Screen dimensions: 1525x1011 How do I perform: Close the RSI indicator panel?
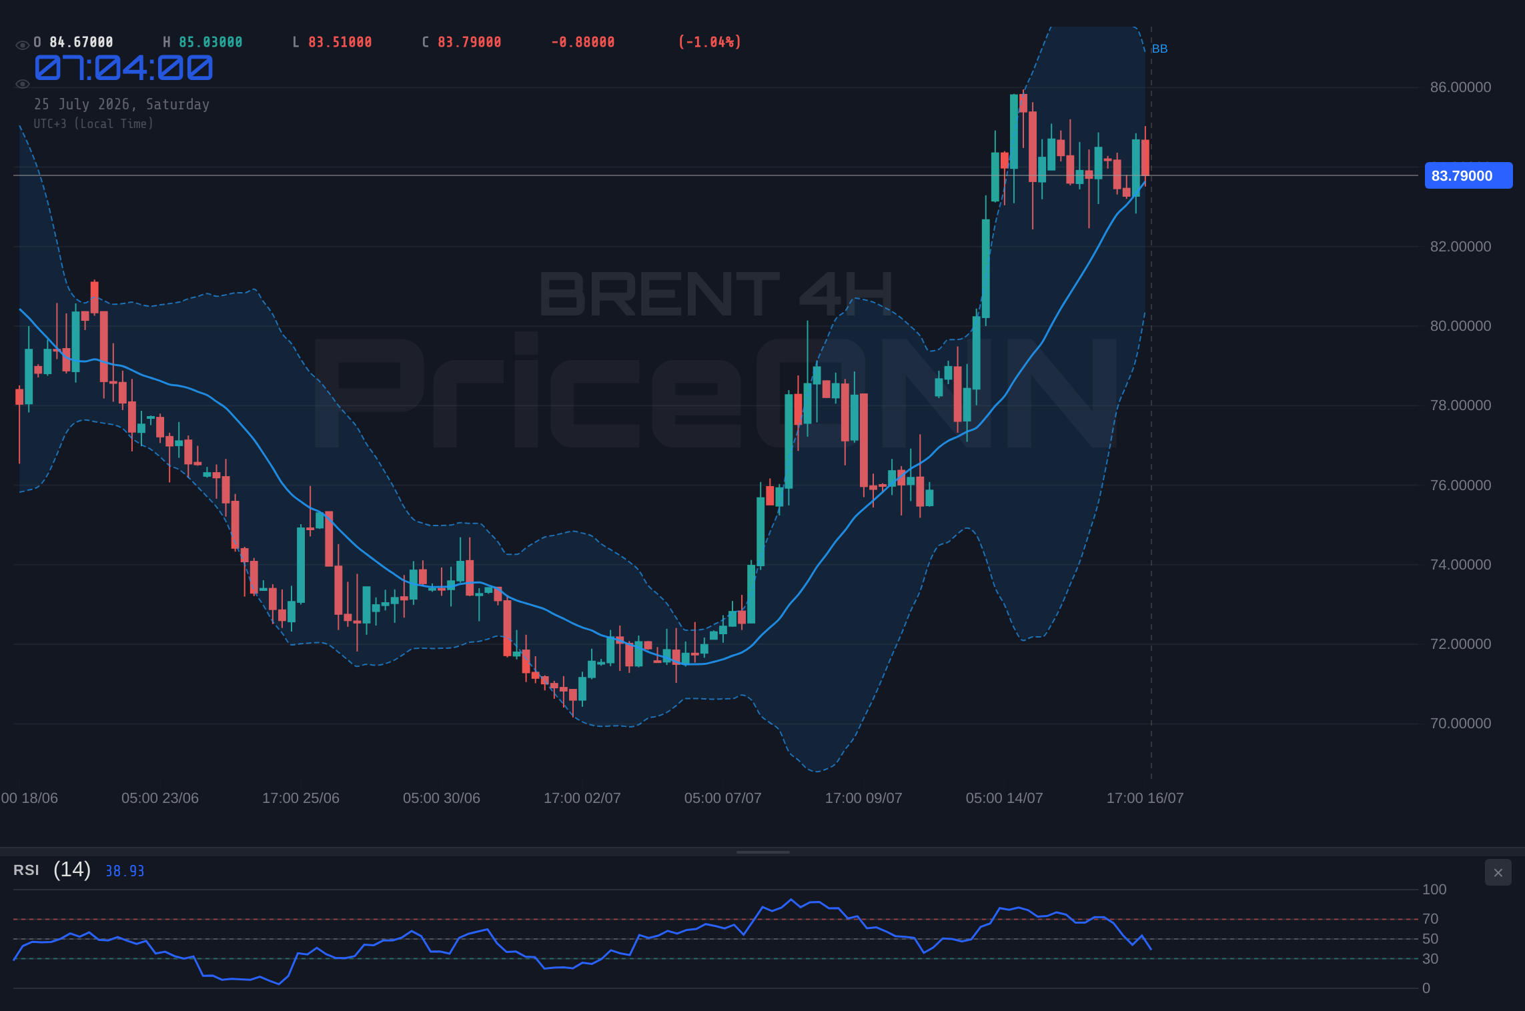pos(1498,872)
